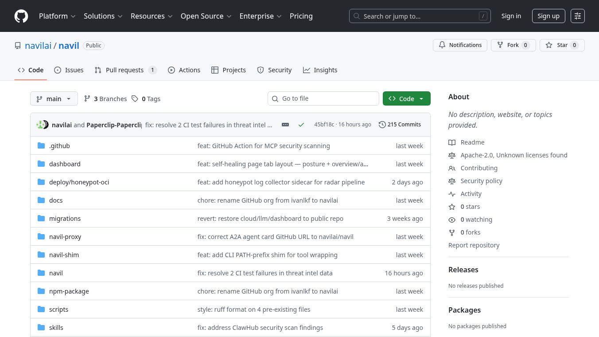Expand the green Code dropdown
The height and width of the screenshot is (337, 599).
pyautogui.click(x=406, y=99)
